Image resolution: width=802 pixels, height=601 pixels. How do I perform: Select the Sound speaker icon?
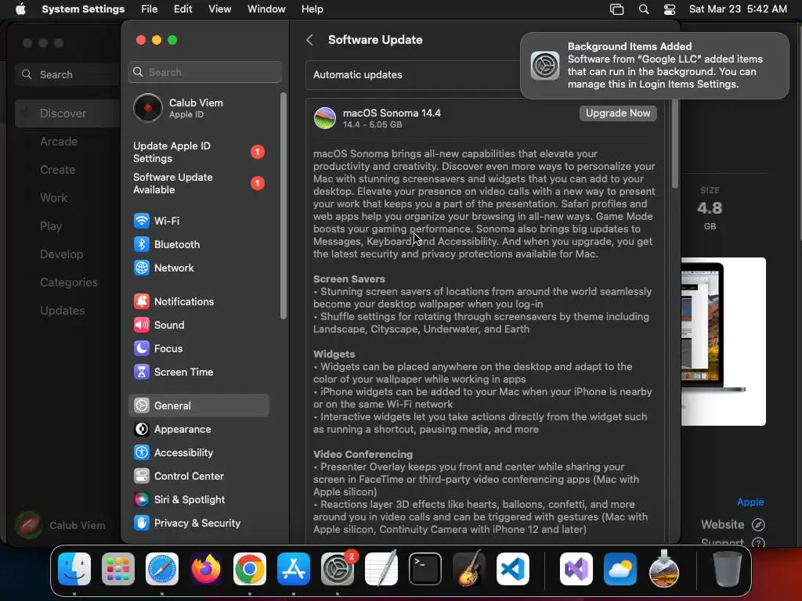(x=142, y=325)
